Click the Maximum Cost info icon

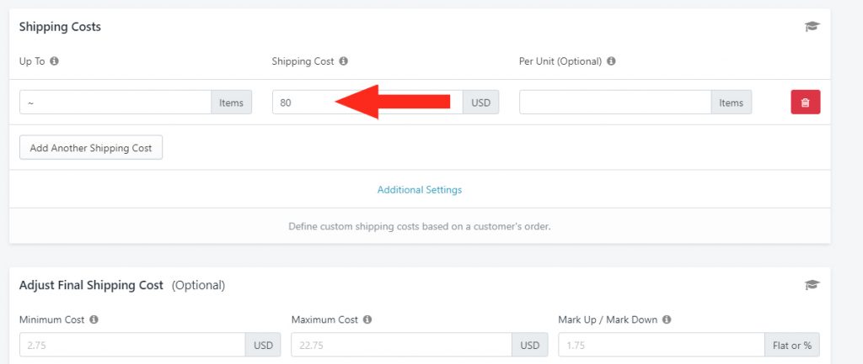point(367,319)
